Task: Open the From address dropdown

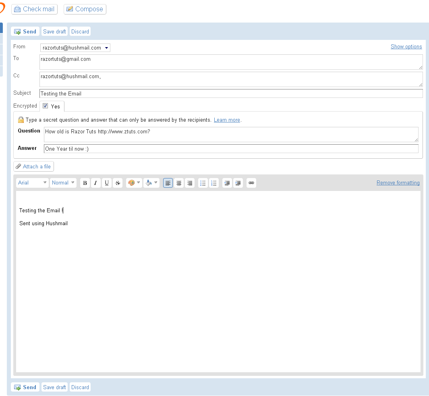Action: [75, 48]
